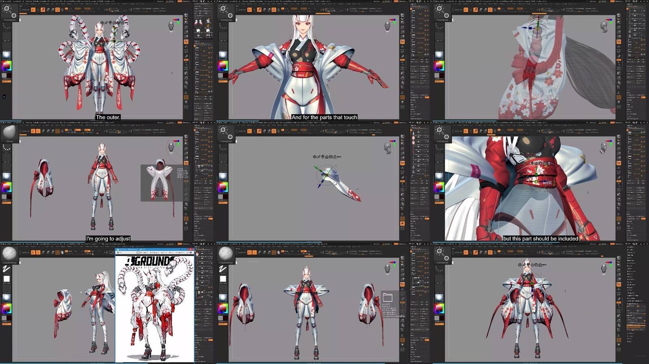649x364 pixels.
Task: Click the first gizmo icon above character's head, top-left view
Action: pos(102,23)
